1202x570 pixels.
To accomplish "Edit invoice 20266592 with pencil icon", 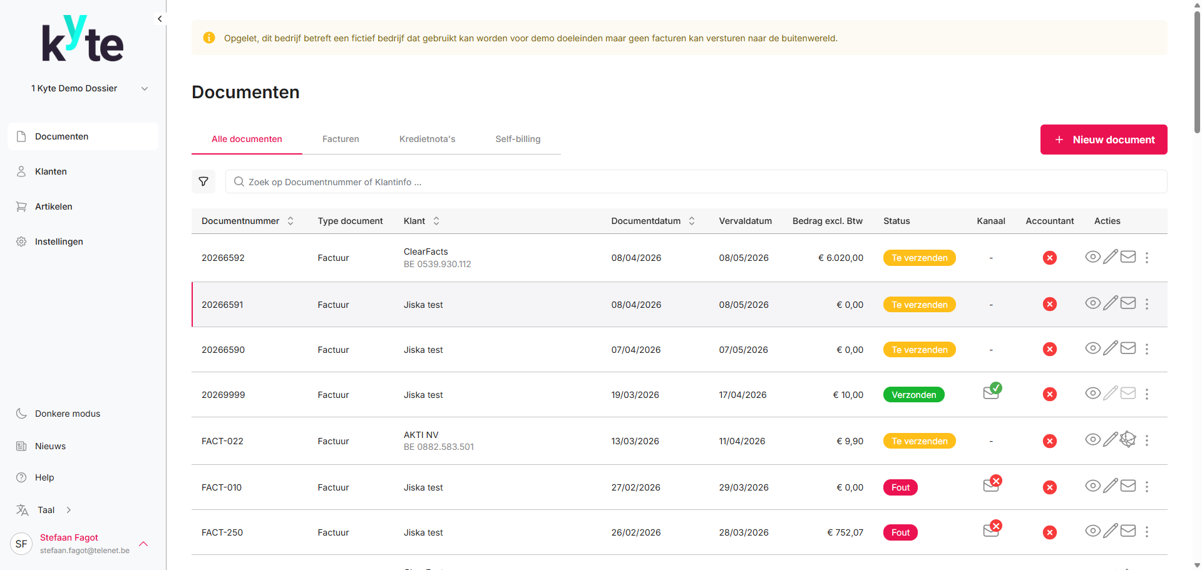I will point(1110,257).
